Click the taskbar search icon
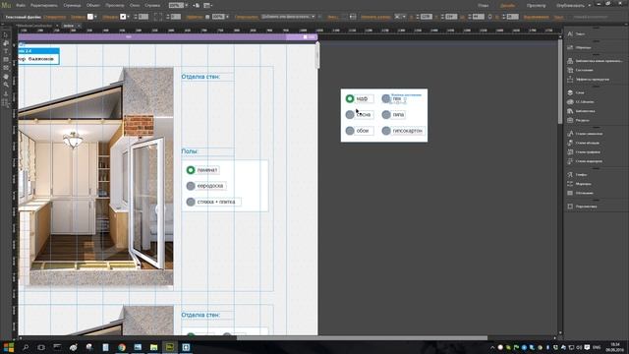The width and height of the screenshot is (629, 354). point(26,347)
